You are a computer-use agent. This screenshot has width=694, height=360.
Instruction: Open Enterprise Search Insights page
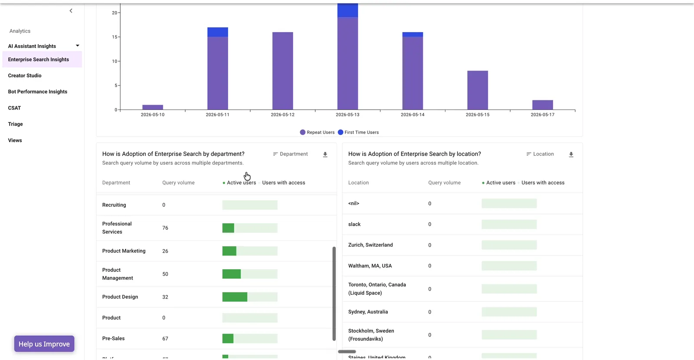42,59
